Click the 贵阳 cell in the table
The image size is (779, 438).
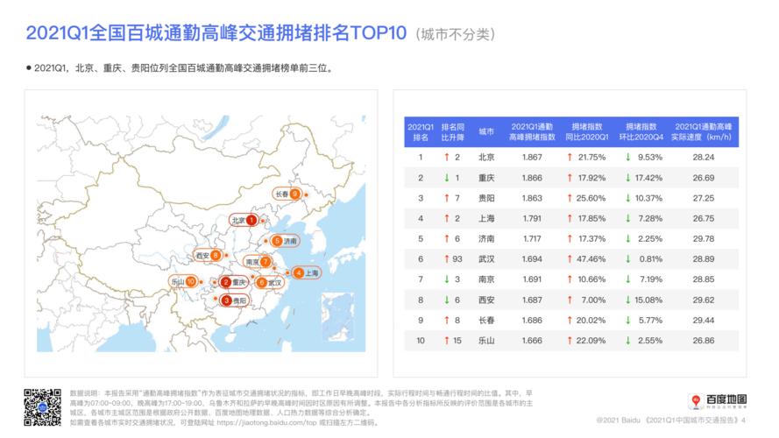coord(486,198)
